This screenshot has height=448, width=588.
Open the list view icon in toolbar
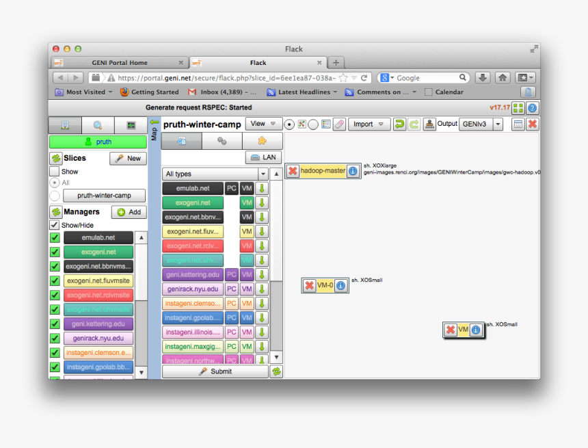click(x=326, y=124)
